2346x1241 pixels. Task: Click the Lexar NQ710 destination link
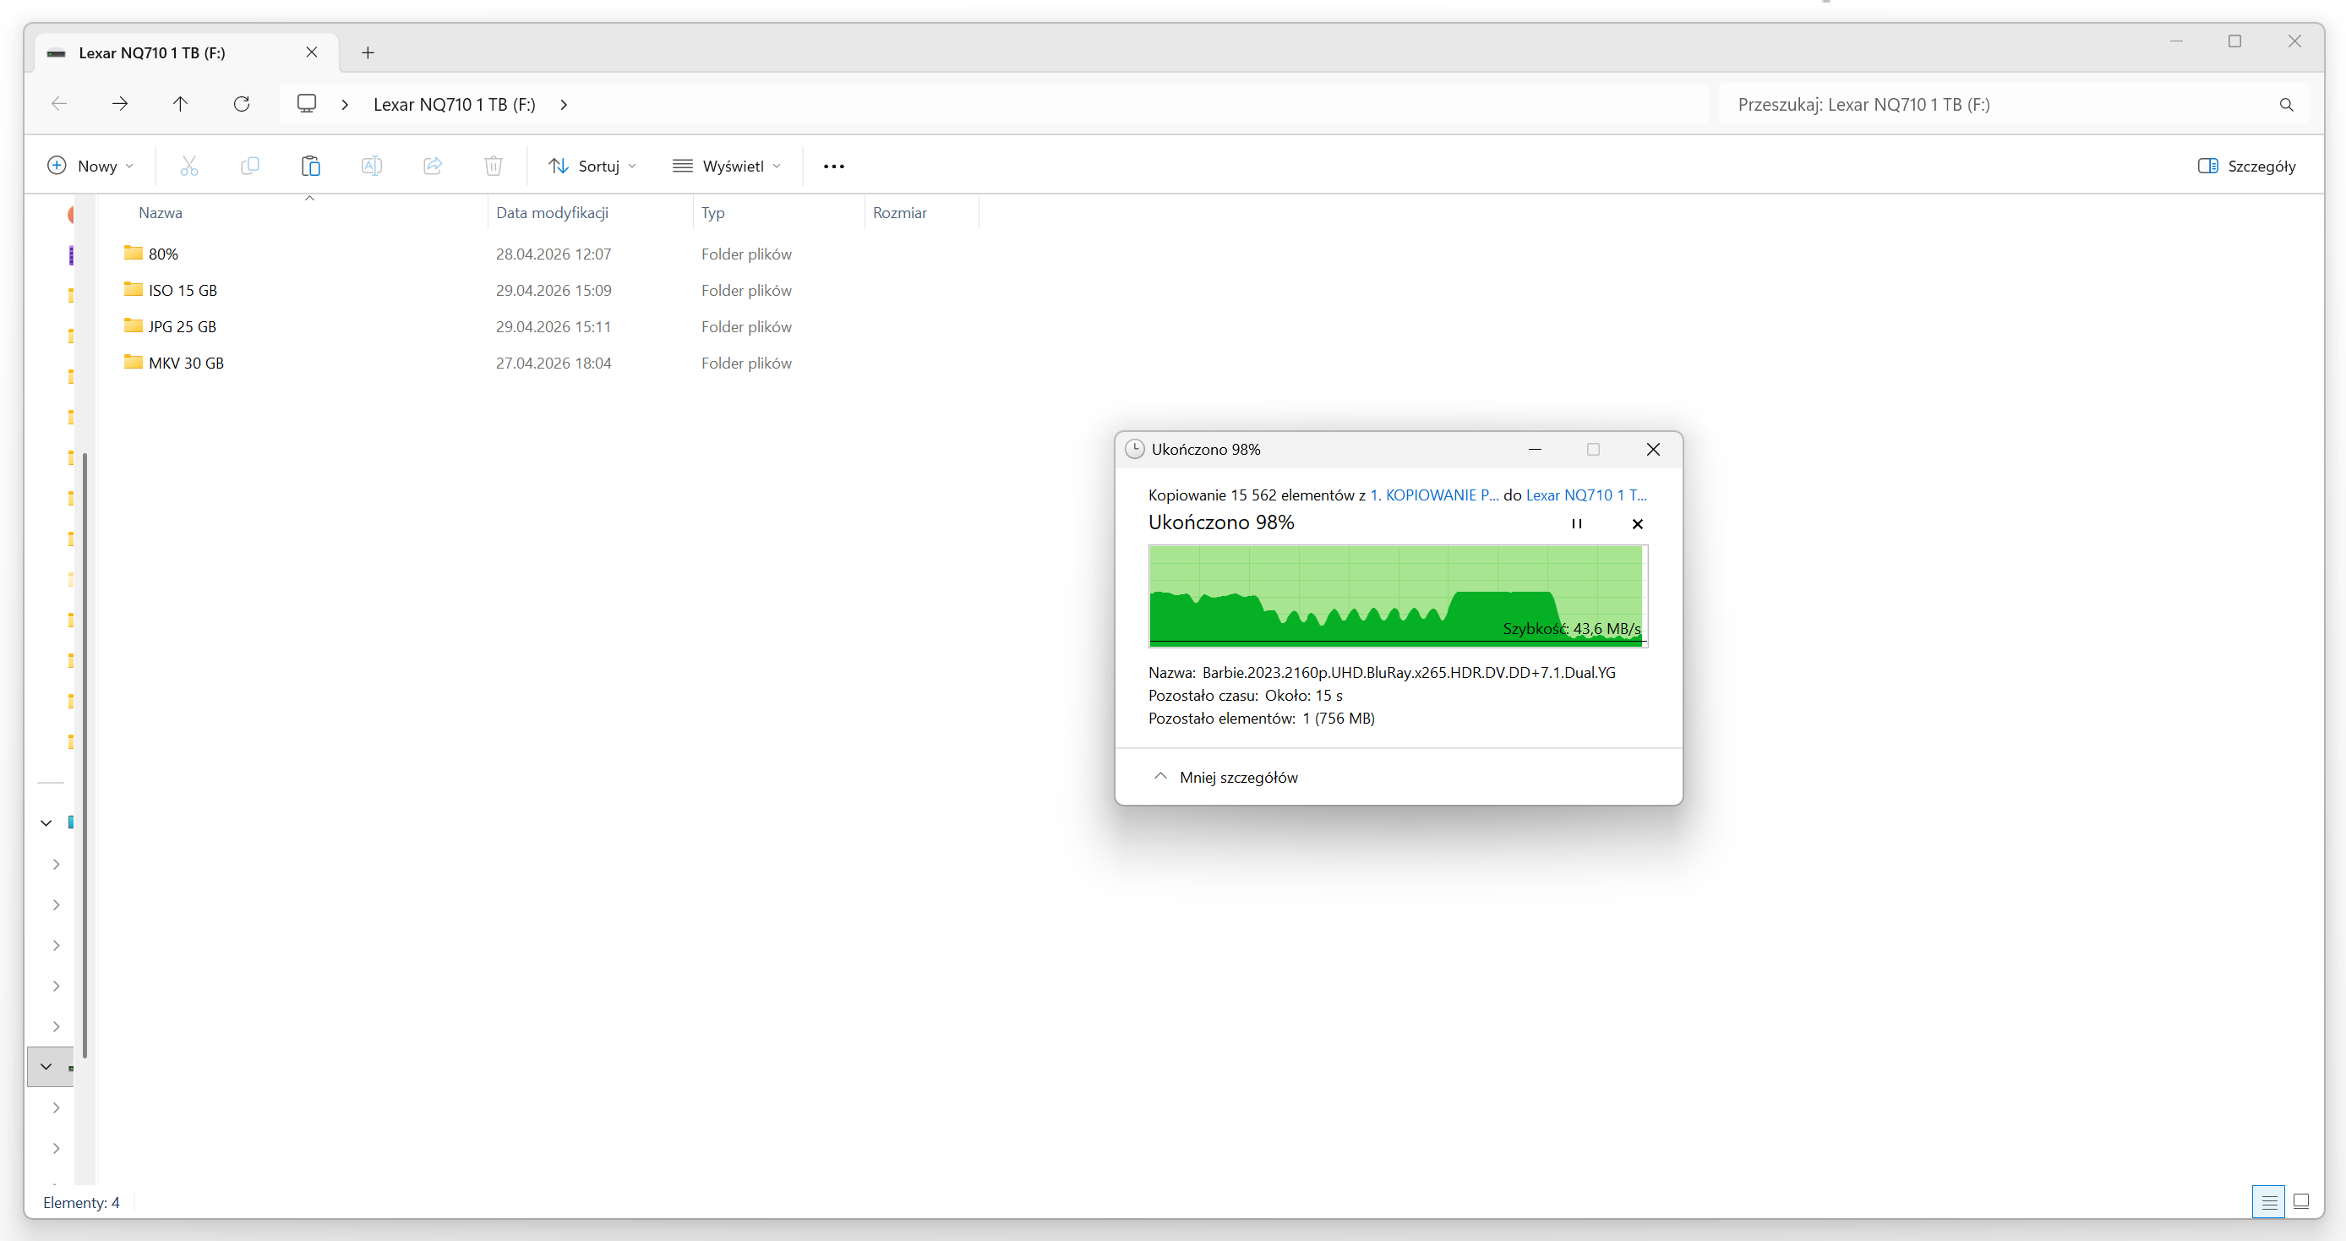pos(1585,495)
